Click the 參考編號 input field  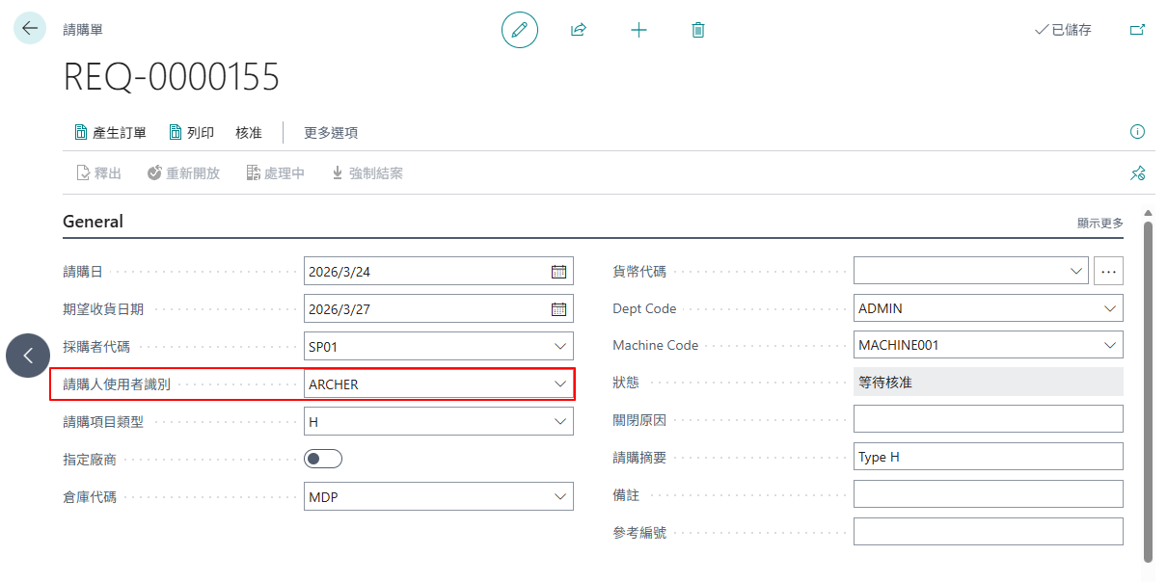point(989,532)
